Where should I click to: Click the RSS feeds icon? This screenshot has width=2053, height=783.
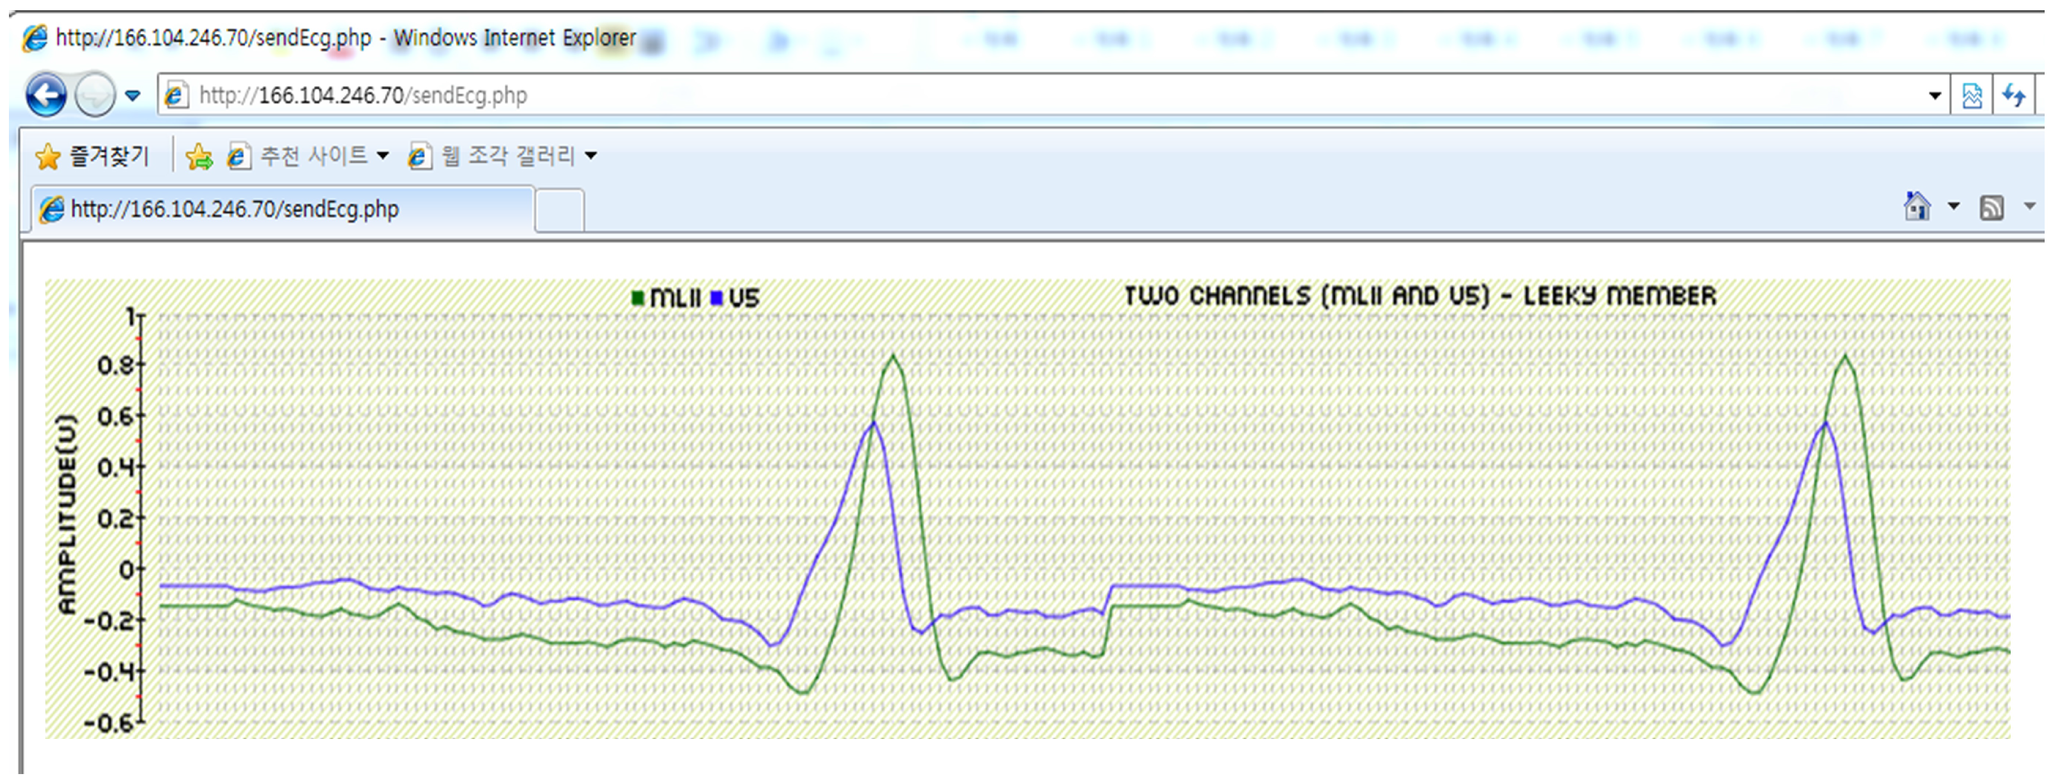point(1992,208)
